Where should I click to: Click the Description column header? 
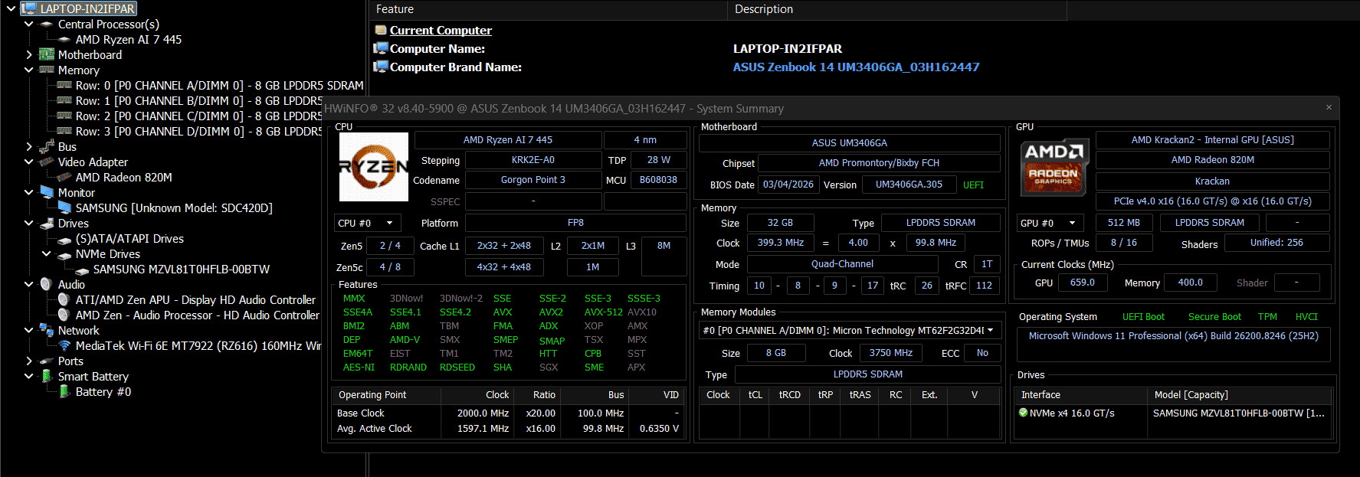click(896, 9)
